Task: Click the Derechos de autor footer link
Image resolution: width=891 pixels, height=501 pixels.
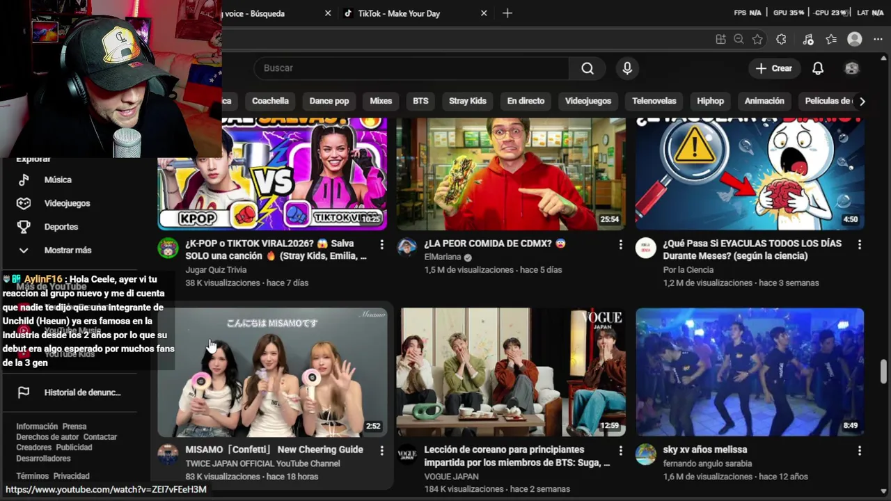Action: tap(47, 437)
